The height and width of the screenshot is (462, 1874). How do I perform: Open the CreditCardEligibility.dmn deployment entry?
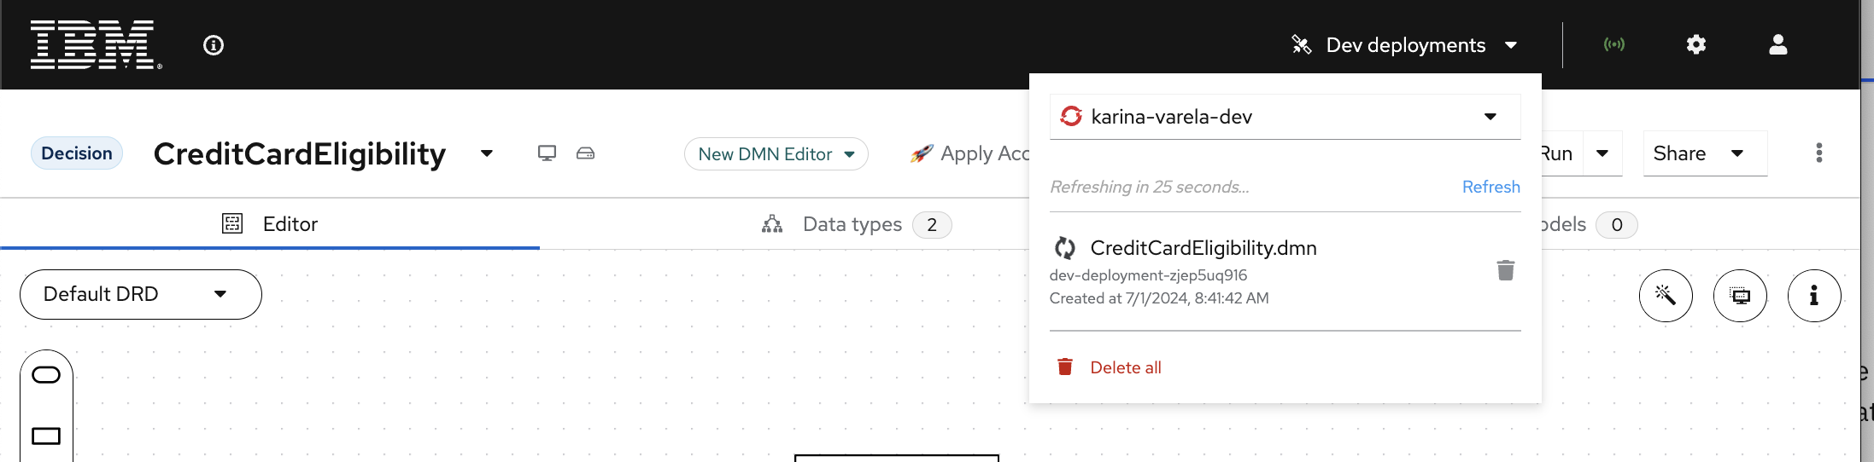[1203, 248]
